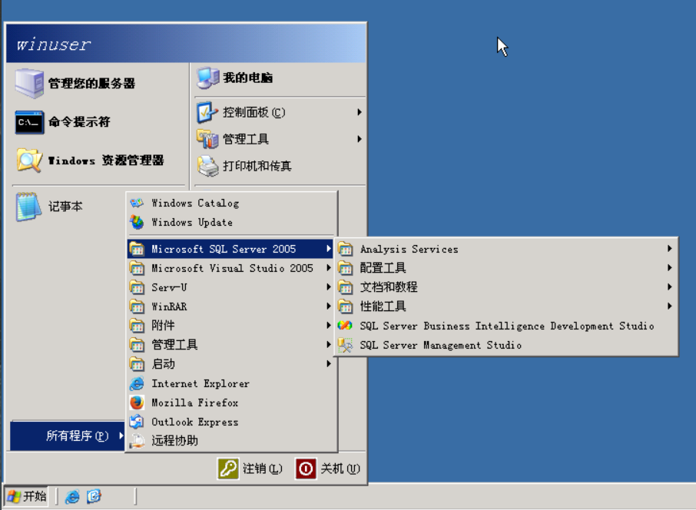696x510 pixels.
Task: Click the Analysis Services text label
Action: point(409,249)
